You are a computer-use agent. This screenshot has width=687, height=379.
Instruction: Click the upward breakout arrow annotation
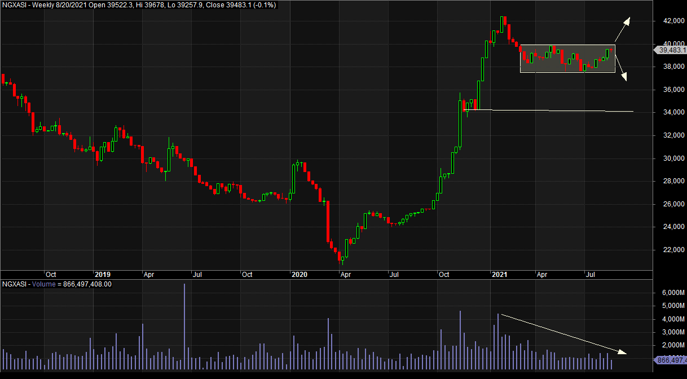(x=622, y=29)
